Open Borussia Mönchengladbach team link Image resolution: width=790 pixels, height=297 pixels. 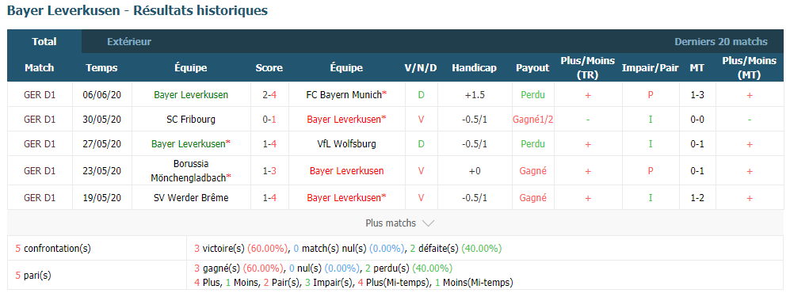191,170
